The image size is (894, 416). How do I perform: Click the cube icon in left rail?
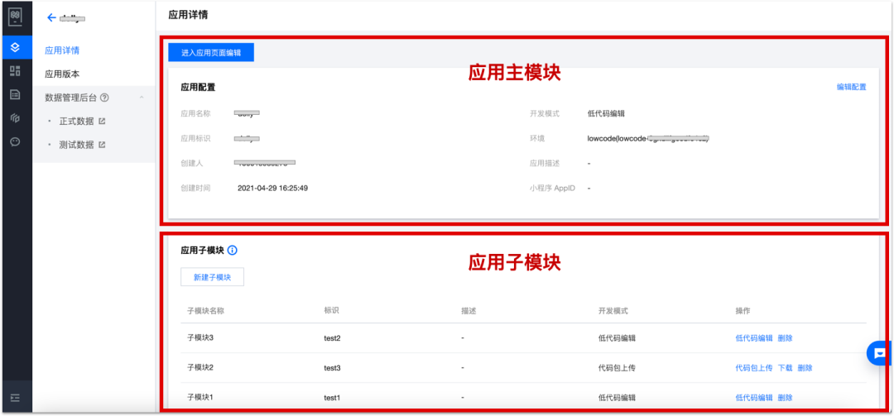pyautogui.click(x=15, y=118)
